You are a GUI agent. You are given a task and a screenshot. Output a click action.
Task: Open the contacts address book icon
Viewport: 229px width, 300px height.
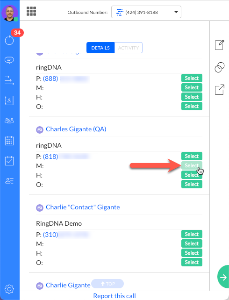(x=9, y=100)
